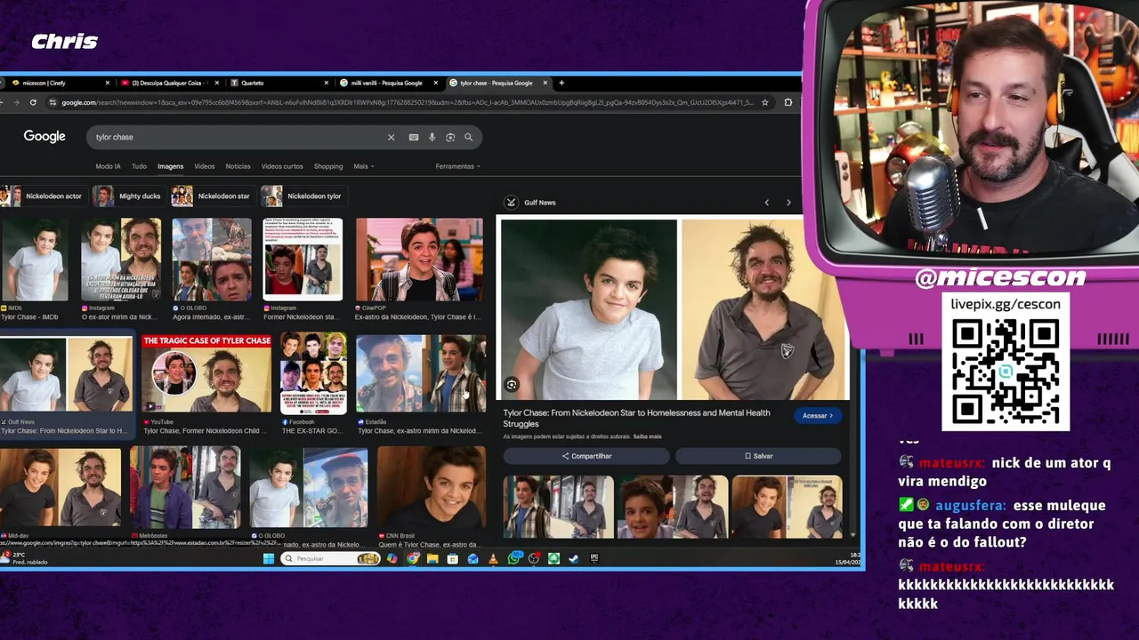Screen dimensions: 1139x640
Task: Clear the tylor chase search query
Action: [x=391, y=137]
